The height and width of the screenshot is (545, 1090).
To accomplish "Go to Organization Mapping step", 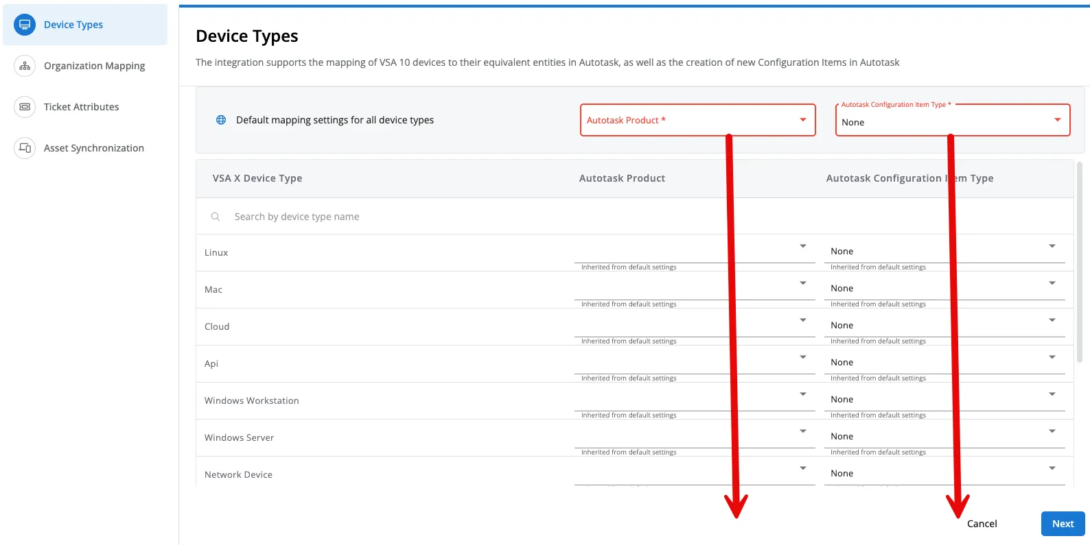I will (x=94, y=66).
